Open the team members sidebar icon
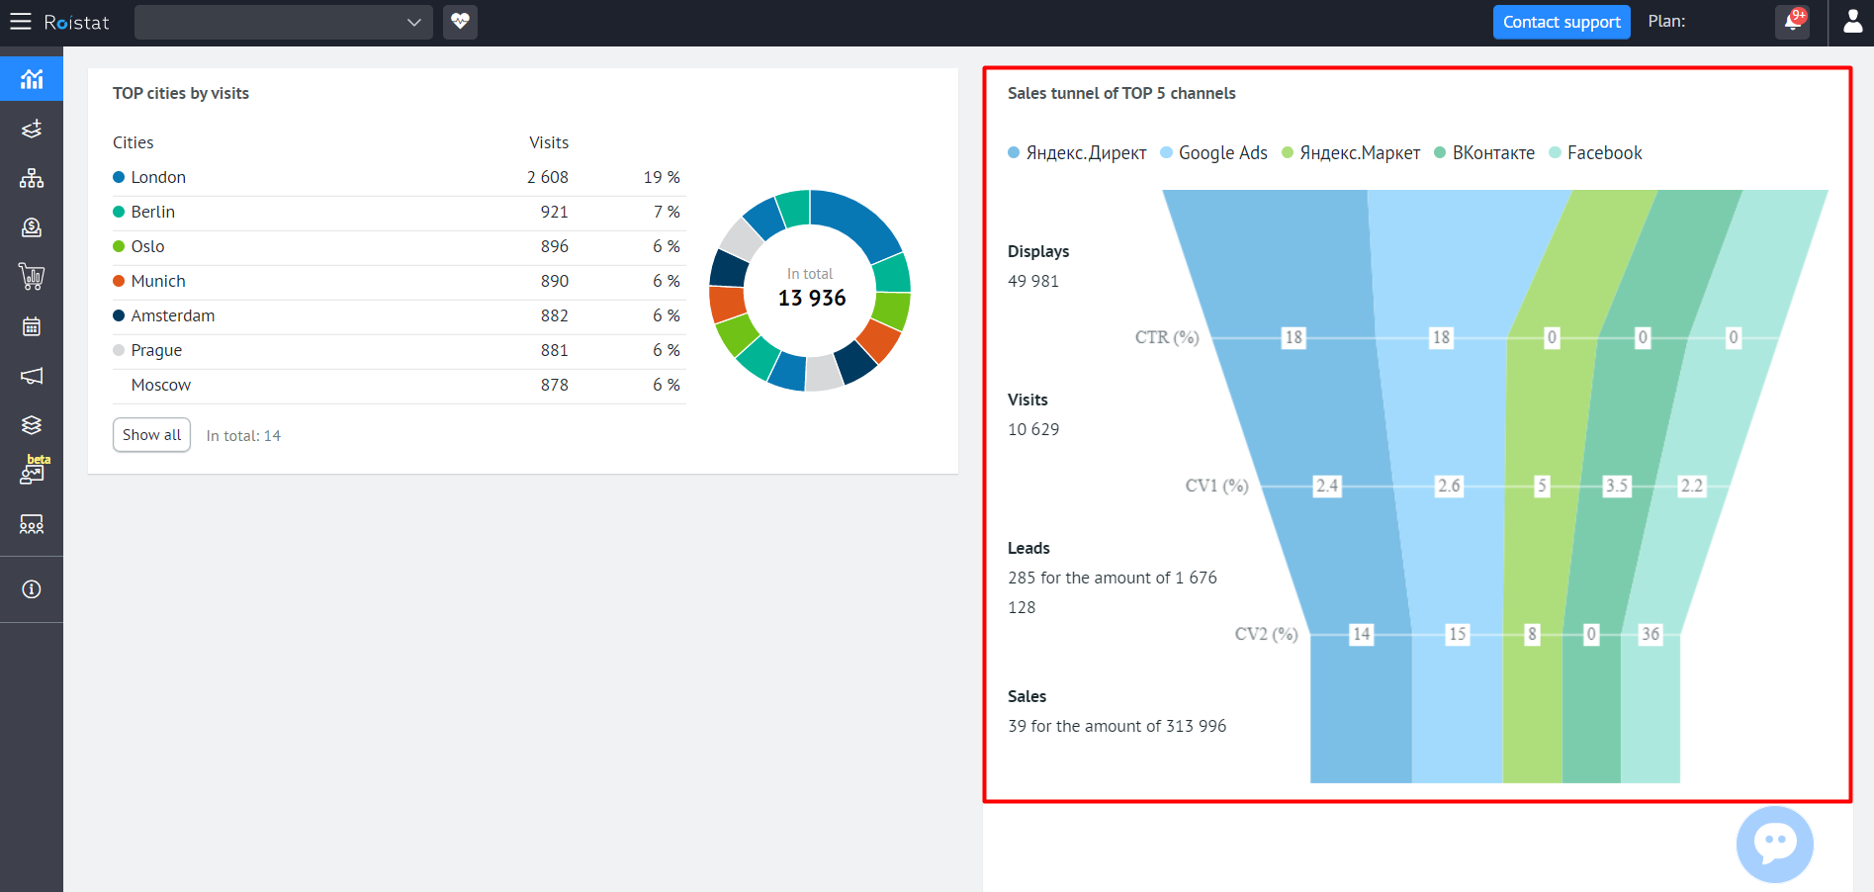The height and width of the screenshot is (892, 1874). pos(32,524)
